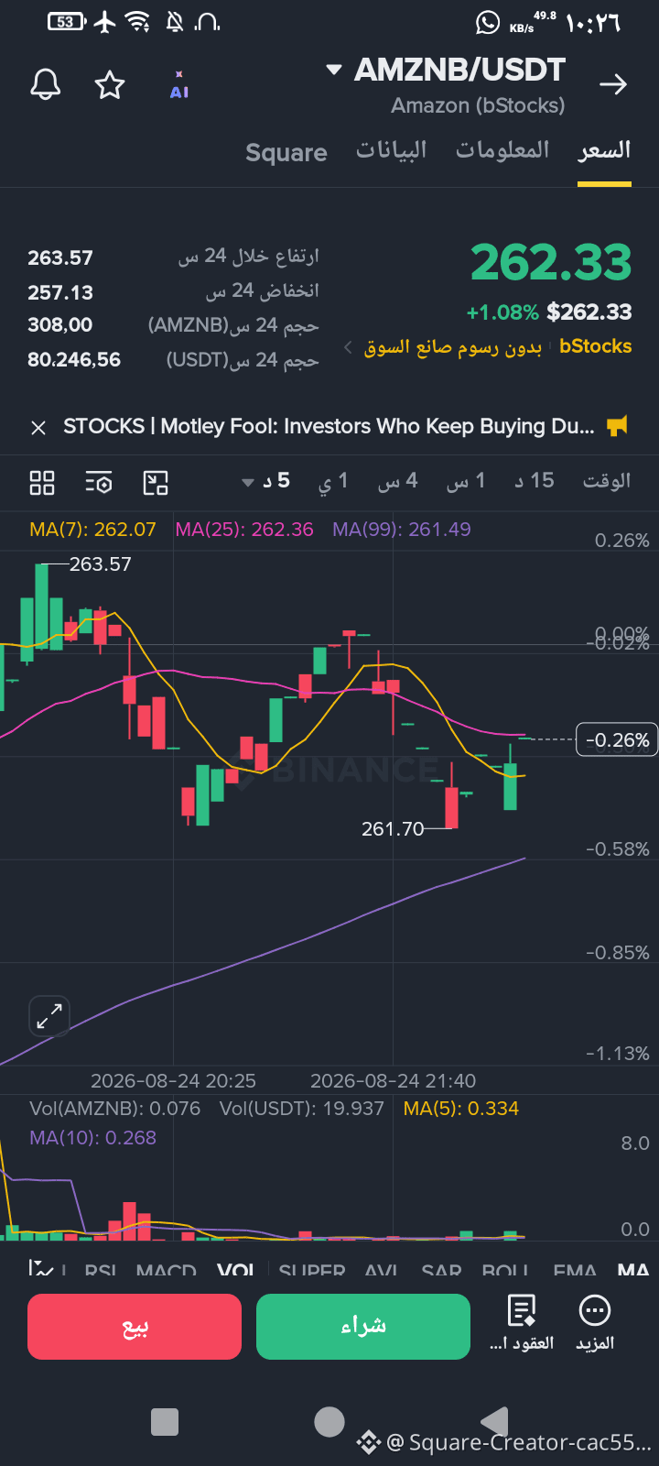
Task: Tap the red بيع sell button
Action: pos(135,1327)
